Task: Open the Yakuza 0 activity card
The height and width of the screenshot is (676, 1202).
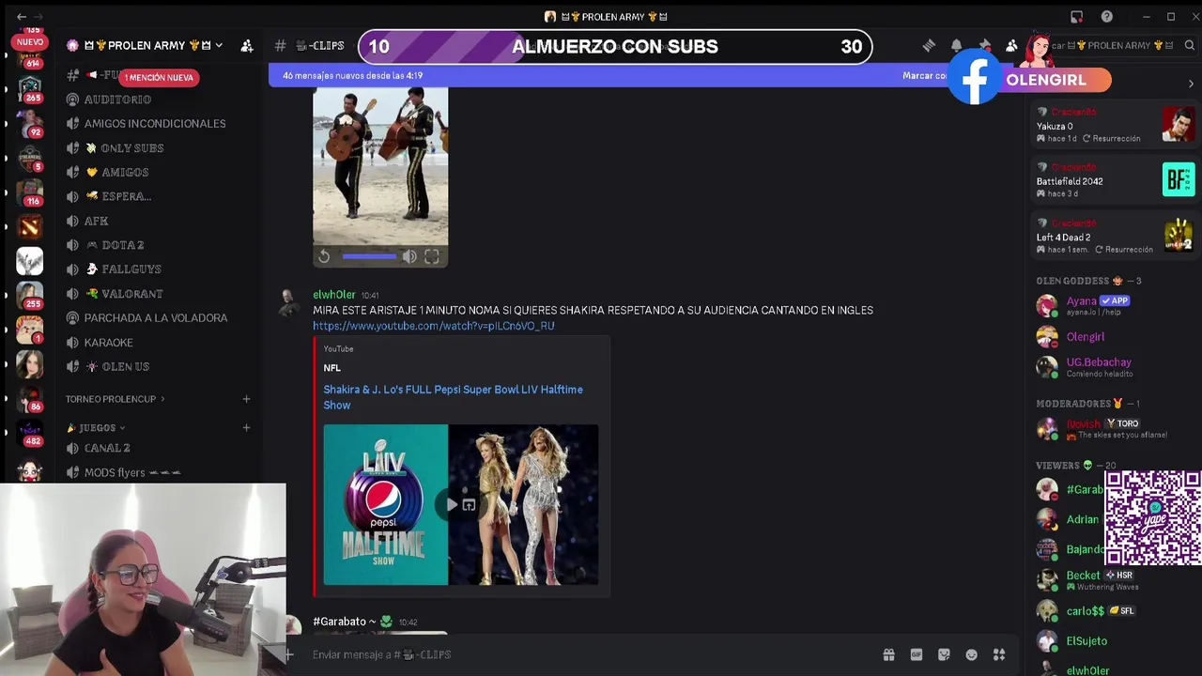Action: point(1115,126)
